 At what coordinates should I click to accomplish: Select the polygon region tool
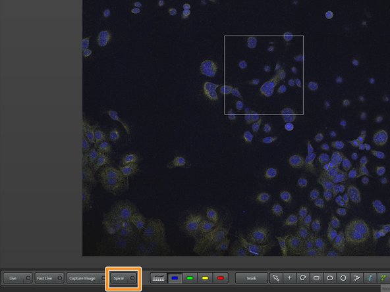coord(302,278)
